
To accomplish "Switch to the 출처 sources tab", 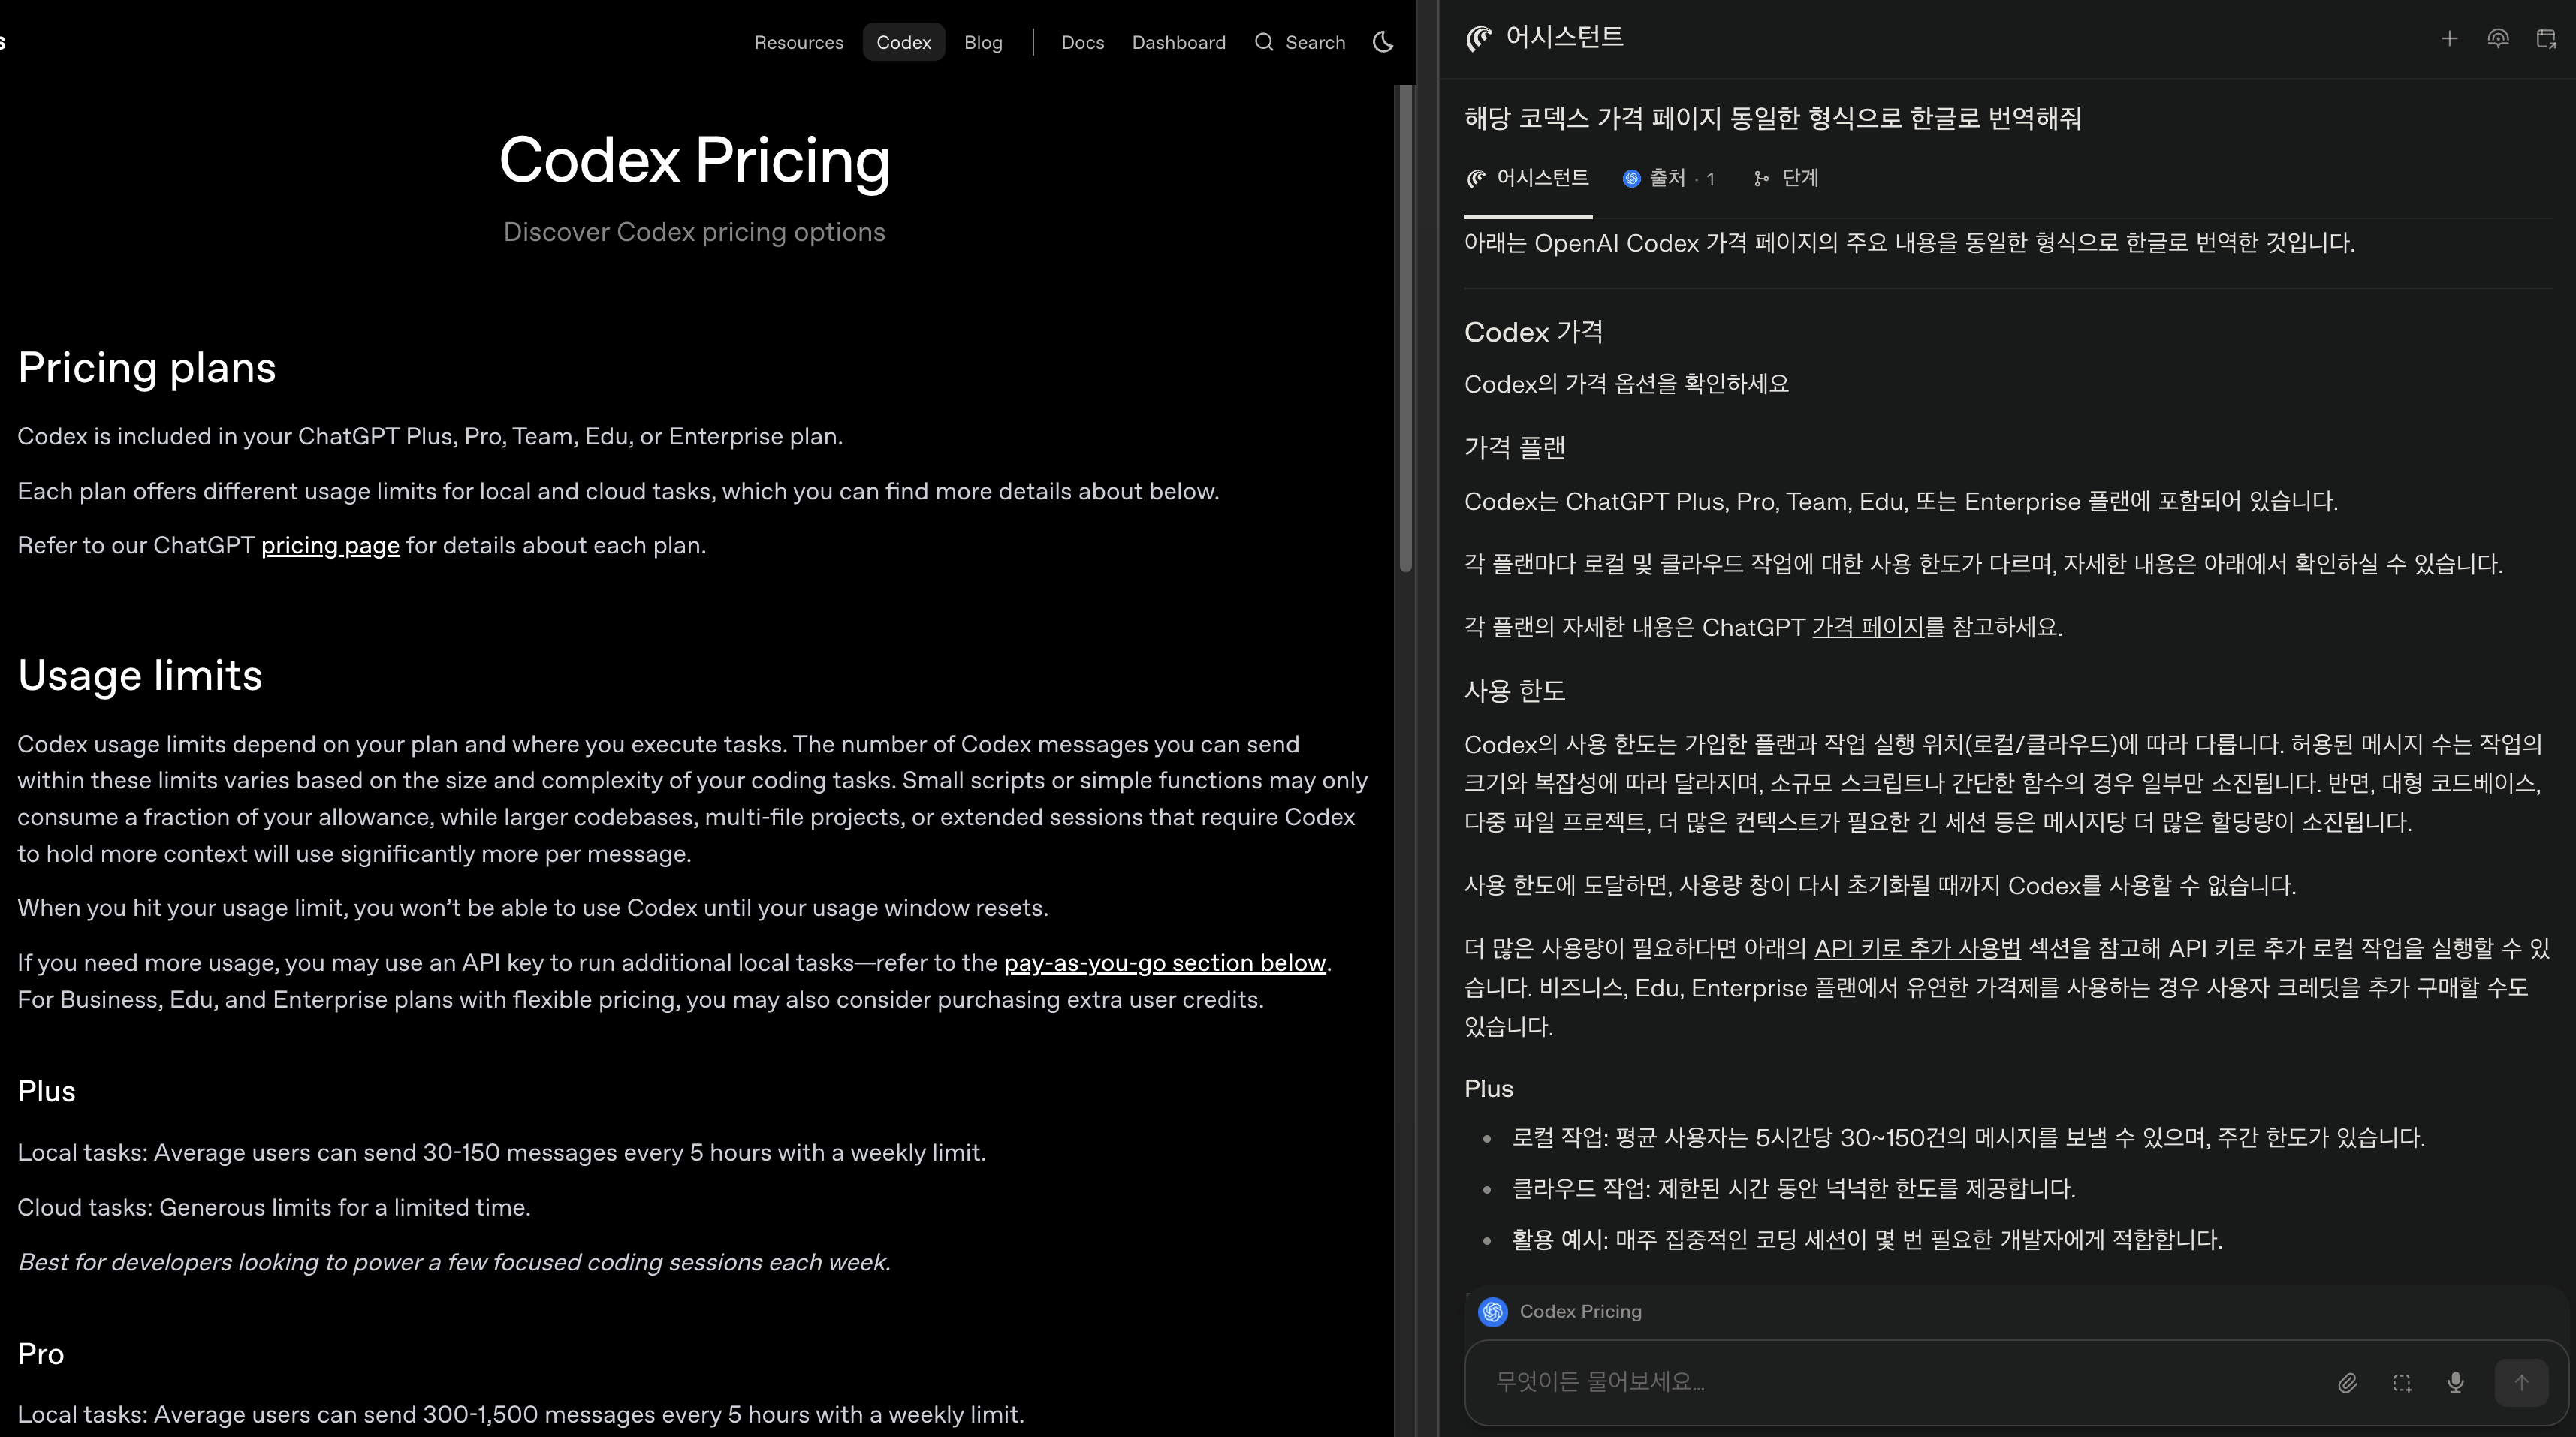I will coord(1668,178).
